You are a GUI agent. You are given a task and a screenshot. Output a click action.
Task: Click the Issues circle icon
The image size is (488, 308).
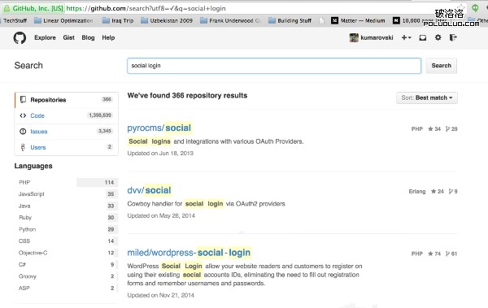pos(23,132)
